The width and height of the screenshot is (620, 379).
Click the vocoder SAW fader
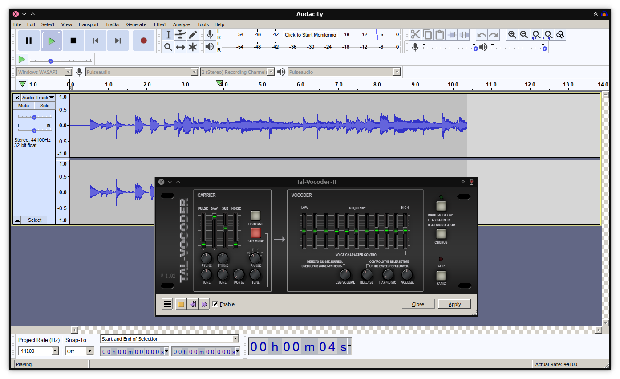tap(214, 216)
